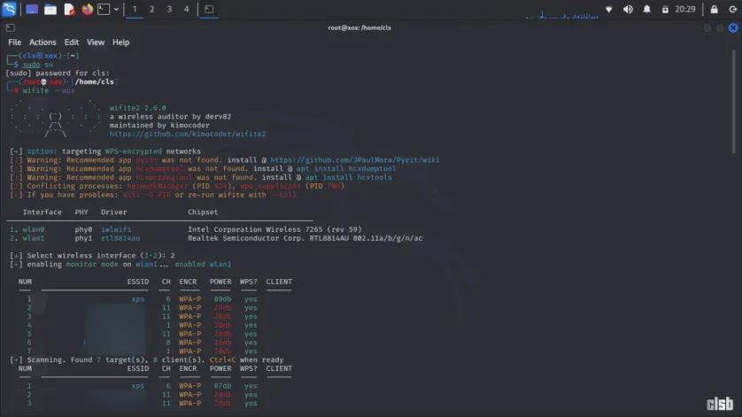The height and width of the screenshot is (417, 742).
Task: Click the show desktop panel icon
Action: click(32, 9)
